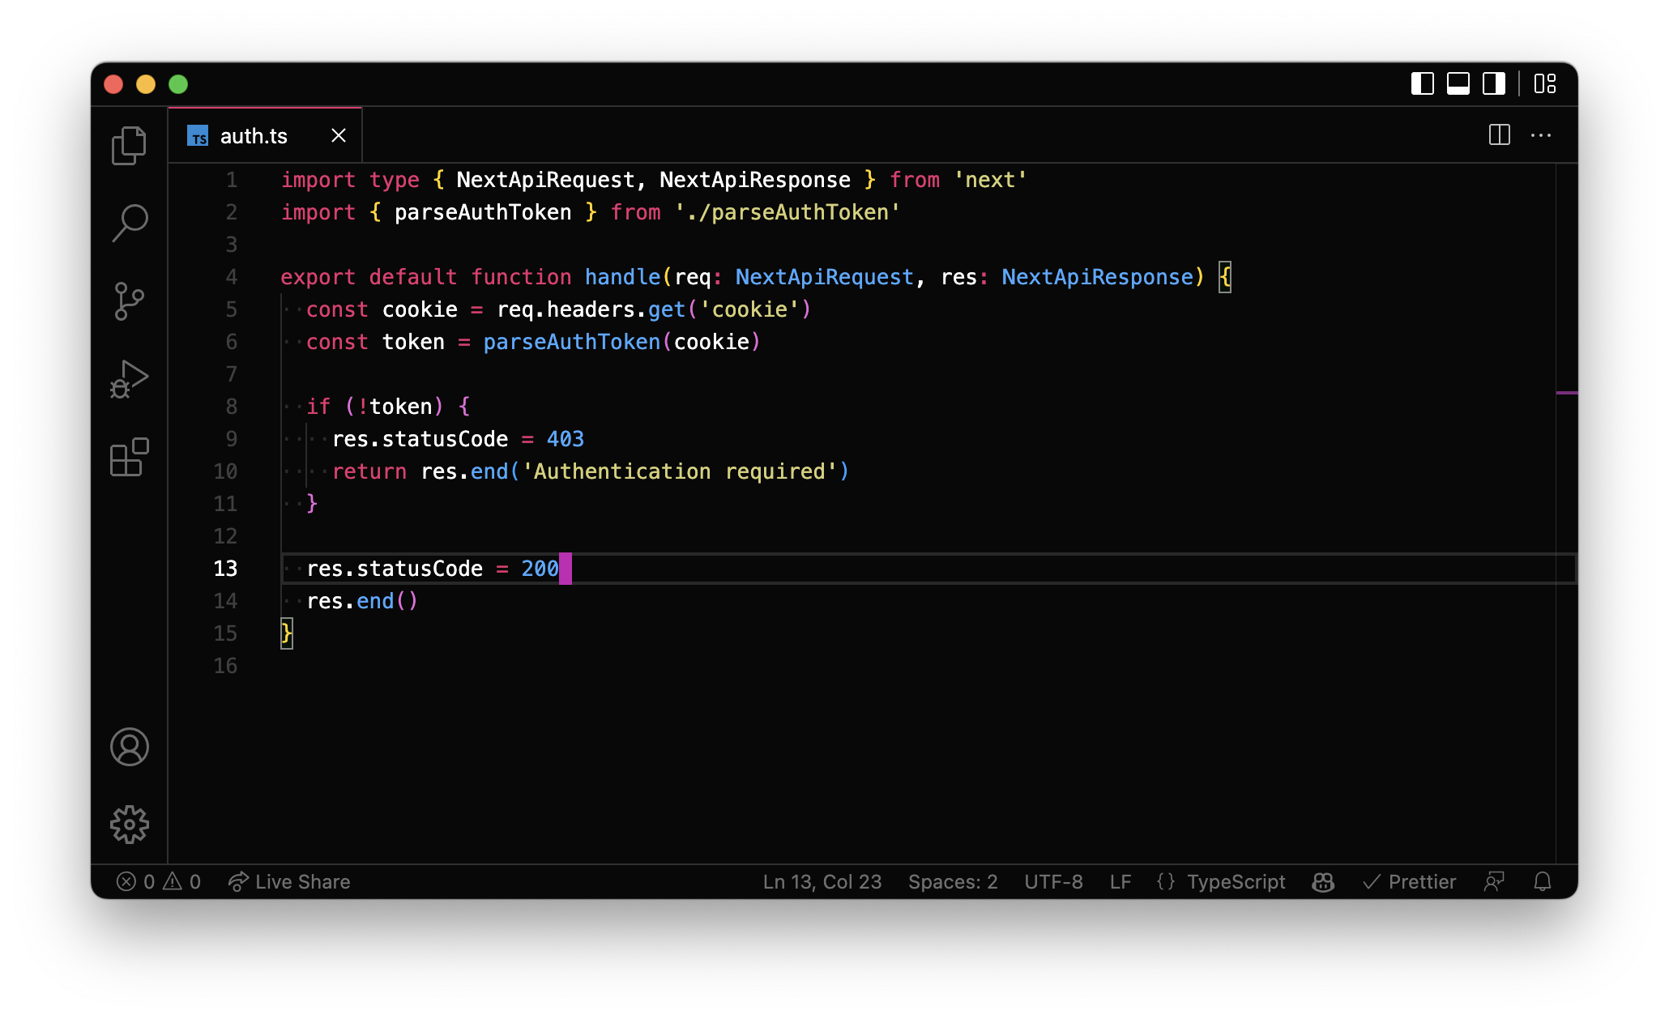Screen dimensions: 1669x1019
Task: Open the Extensions view
Action: coord(129,458)
